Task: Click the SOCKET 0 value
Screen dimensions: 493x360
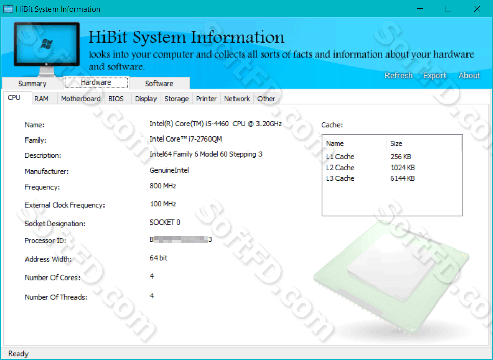Action: (x=165, y=223)
